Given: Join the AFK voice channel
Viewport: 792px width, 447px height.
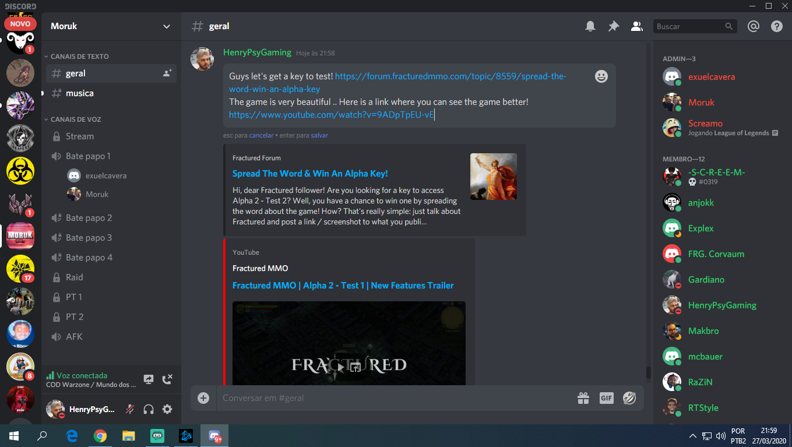Looking at the screenshot, I should pyautogui.click(x=111, y=337).
